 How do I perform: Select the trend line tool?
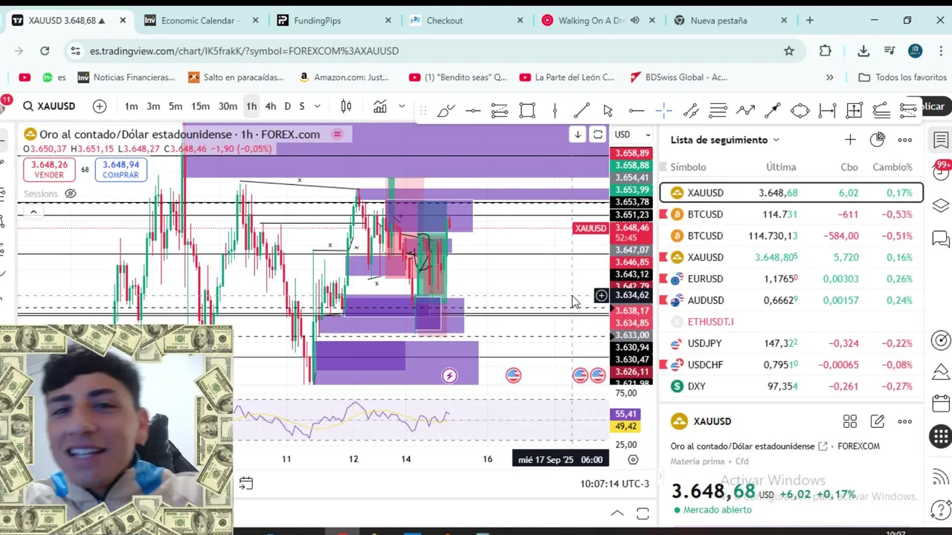(582, 111)
